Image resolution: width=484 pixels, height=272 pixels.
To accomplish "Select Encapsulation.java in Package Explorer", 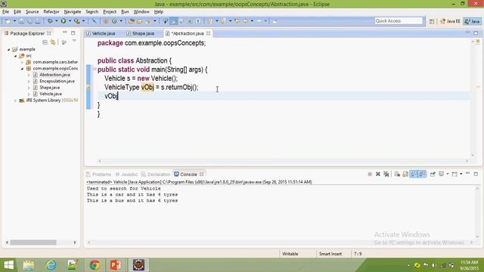I will click(x=57, y=82).
